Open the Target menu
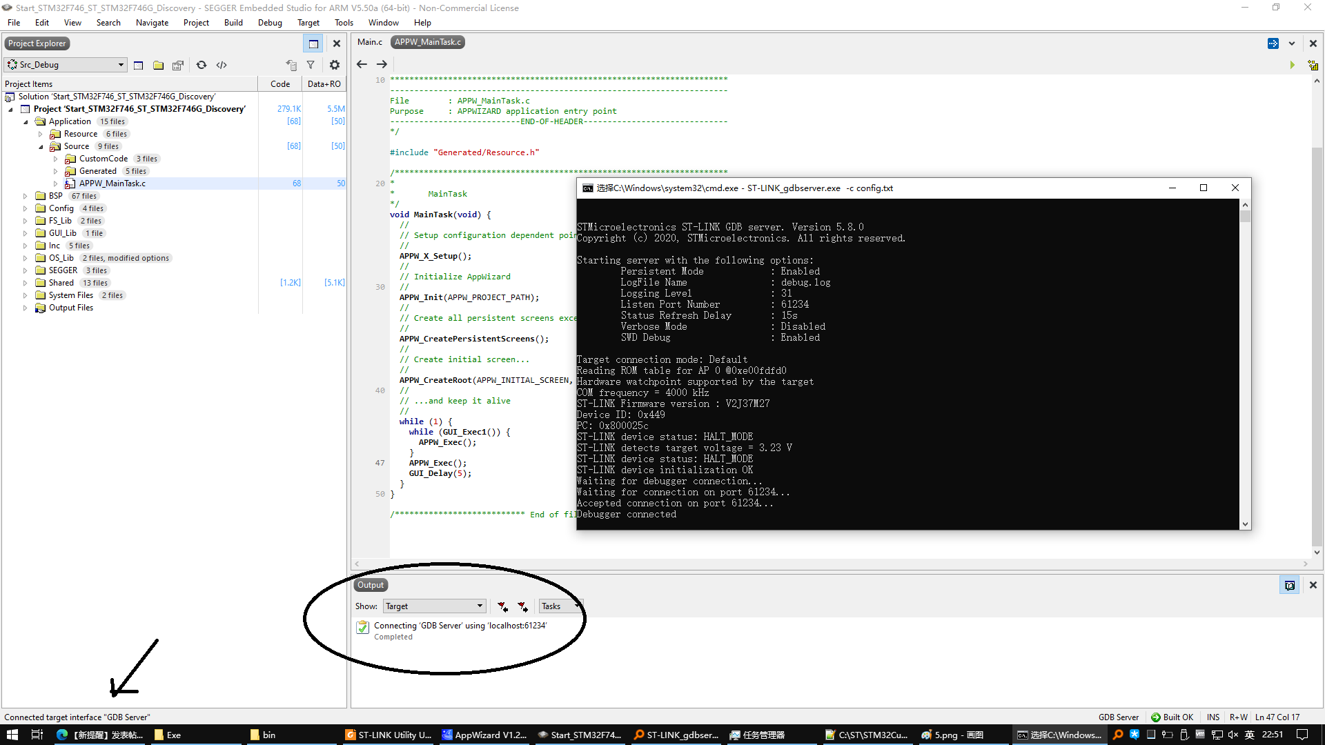The width and height of the screenshot is (1325, 745). 308,23
